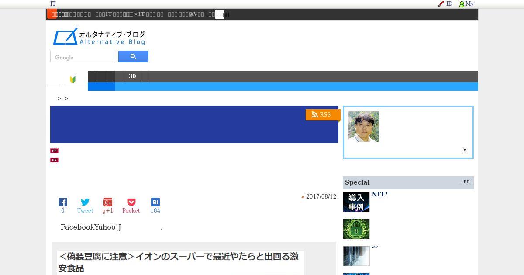Open the 偽装豆腐に注意 article headline image
Viewport: 524px width, 275px height.
coord(180,262)
